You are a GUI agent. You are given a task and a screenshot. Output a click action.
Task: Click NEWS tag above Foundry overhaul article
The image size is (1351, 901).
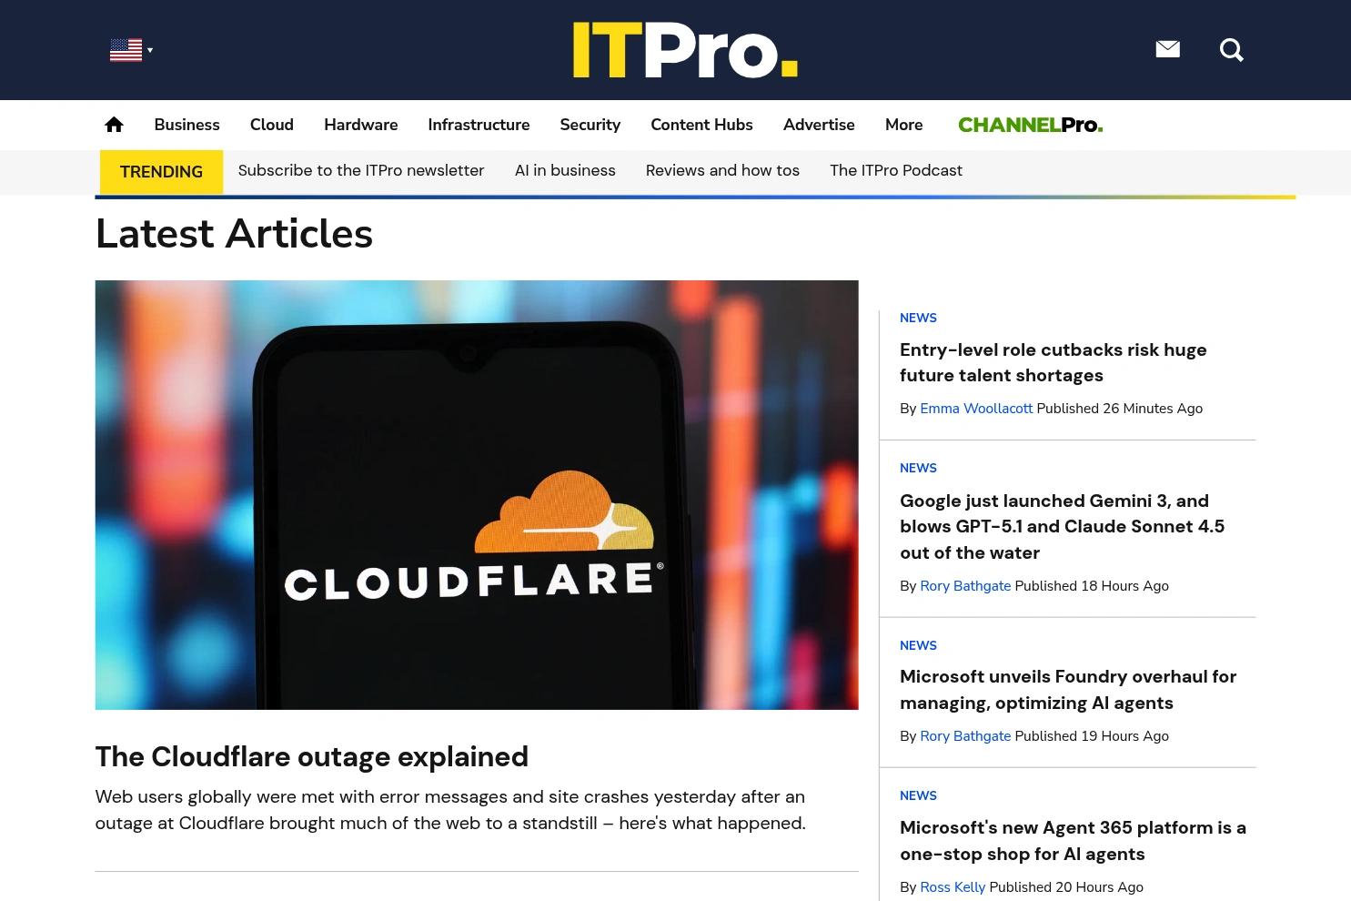point(918,645)
